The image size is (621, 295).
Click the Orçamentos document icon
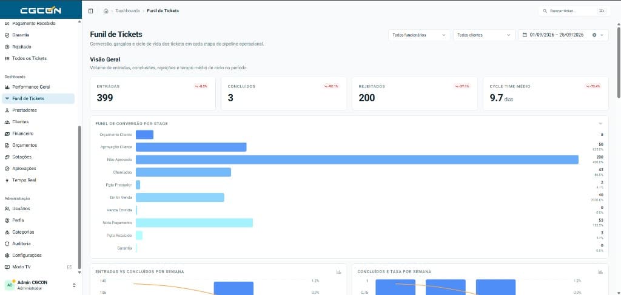click(x=7, y=145)
